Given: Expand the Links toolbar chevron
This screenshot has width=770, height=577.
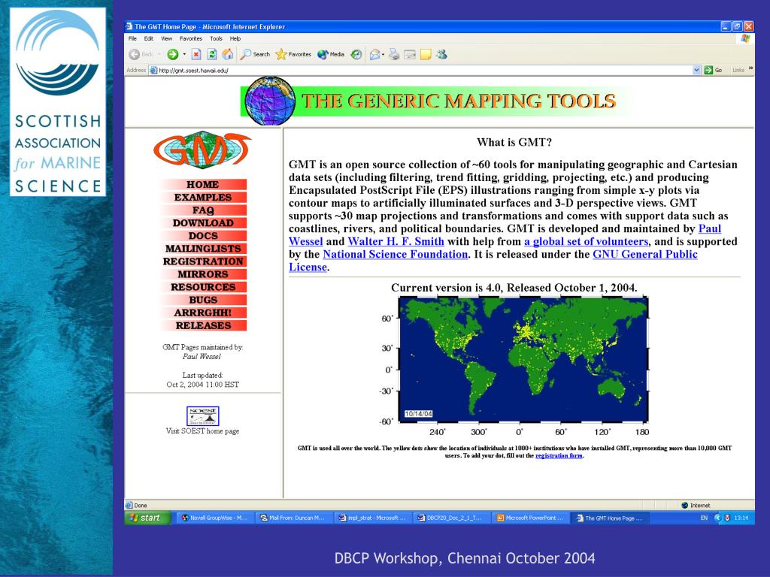Looking at the screenshot, I should pos(750,68).
